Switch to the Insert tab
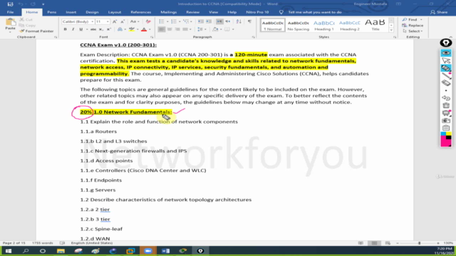Viewport: 456px width, 256px height. point(71,12)
